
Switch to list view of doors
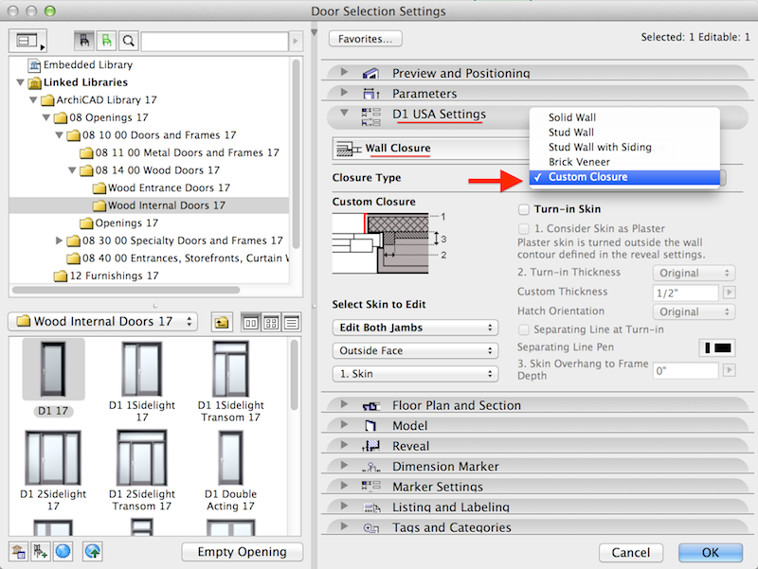(x=292, y=323)
